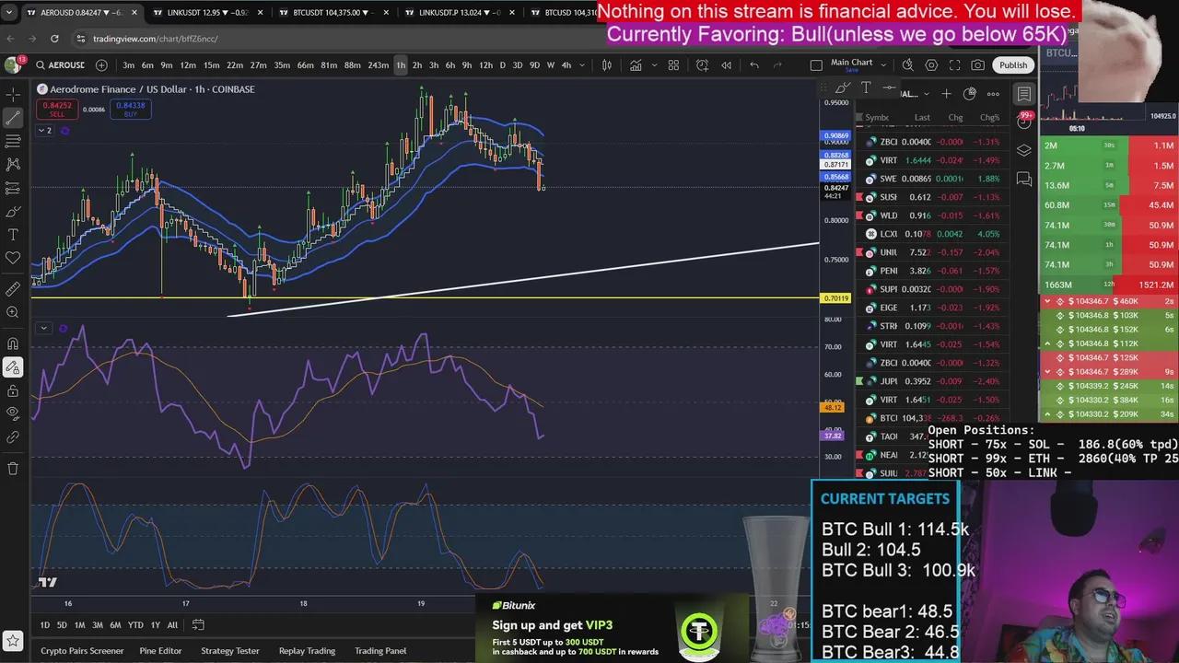Enter fullscreen mode
Screen dimensions: 1179x663
[954, 64]
